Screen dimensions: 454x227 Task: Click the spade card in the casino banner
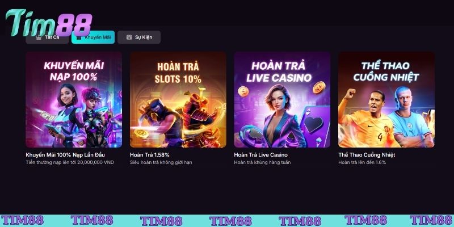[x=315, y=126]
